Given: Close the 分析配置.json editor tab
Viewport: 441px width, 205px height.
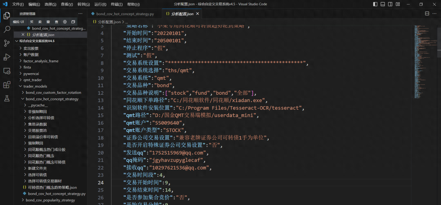Looking at the screenshot, I should click(x=198, y=14).
